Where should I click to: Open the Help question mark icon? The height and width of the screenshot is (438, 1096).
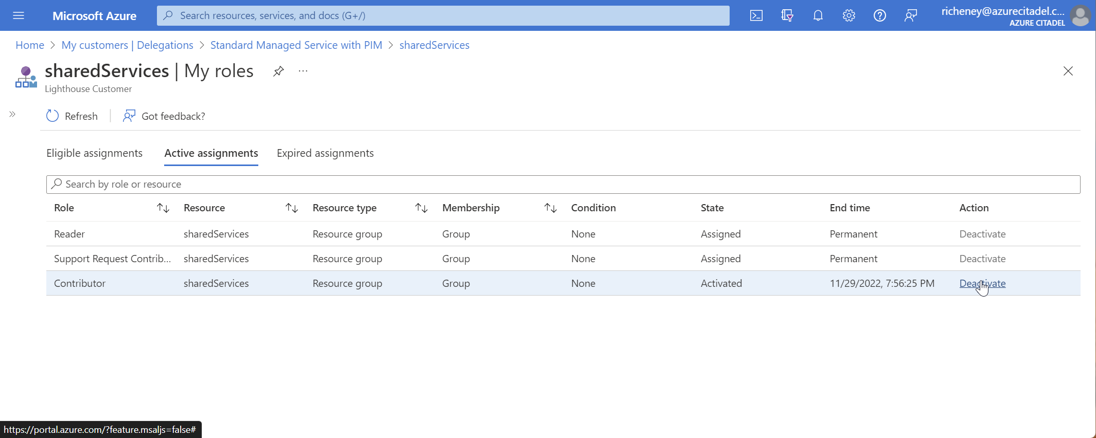(879, 15)
